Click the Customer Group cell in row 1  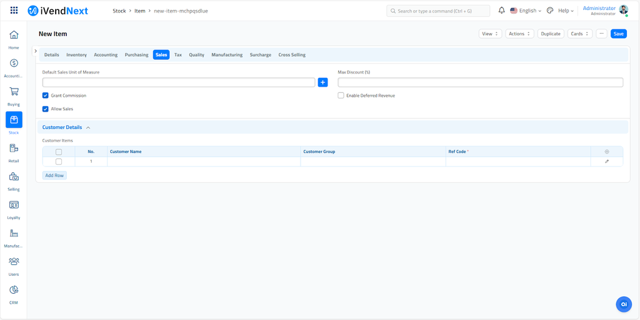(373, 162)
